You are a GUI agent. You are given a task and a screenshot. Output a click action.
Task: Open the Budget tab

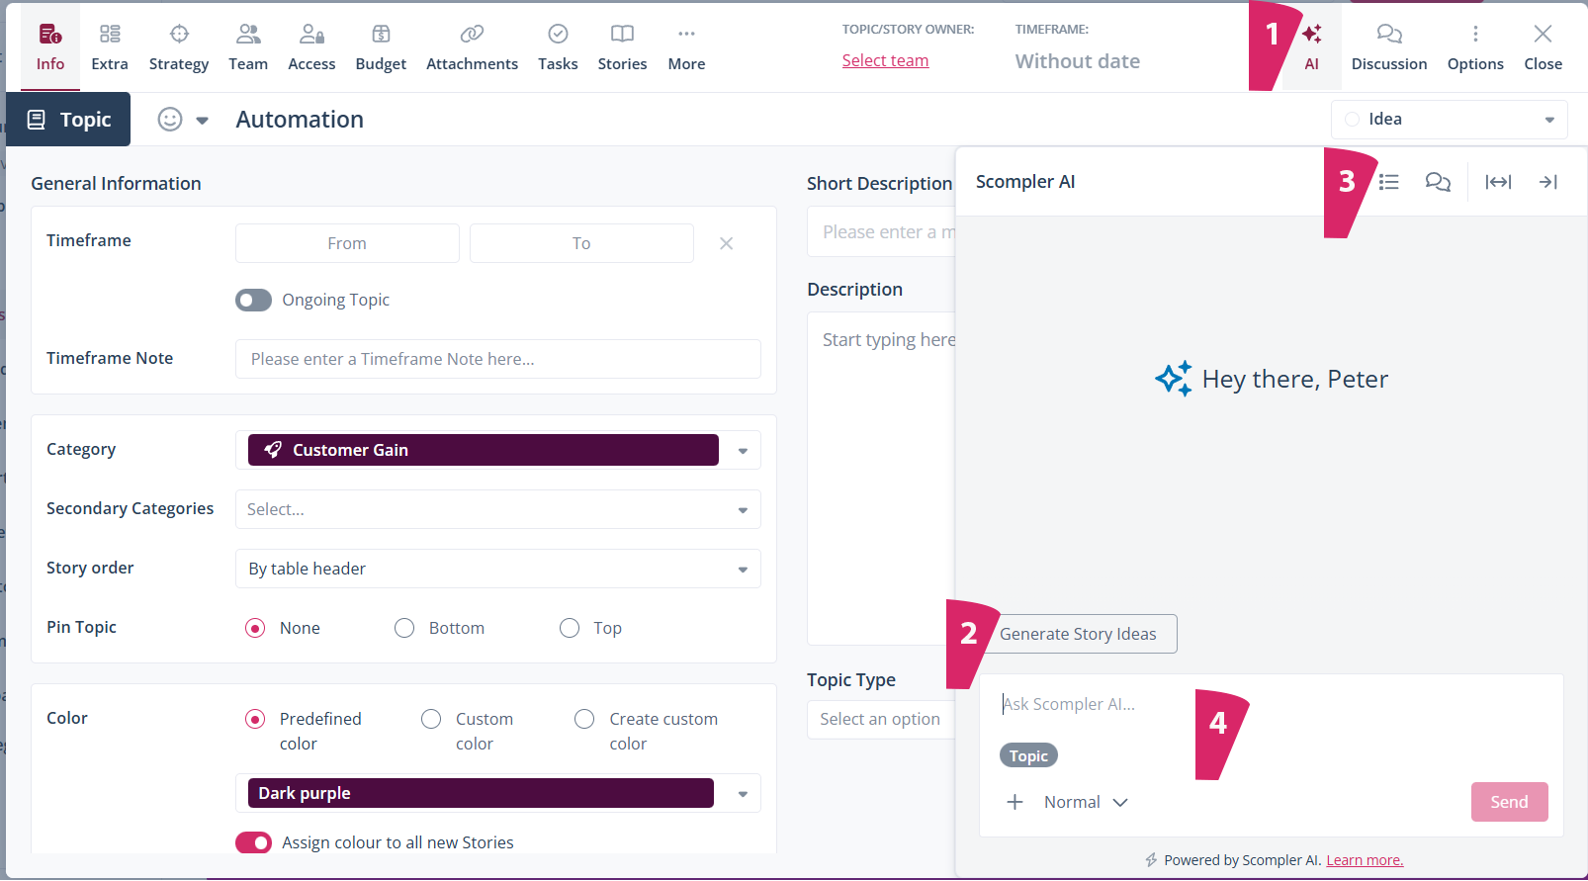coord(381,46)
